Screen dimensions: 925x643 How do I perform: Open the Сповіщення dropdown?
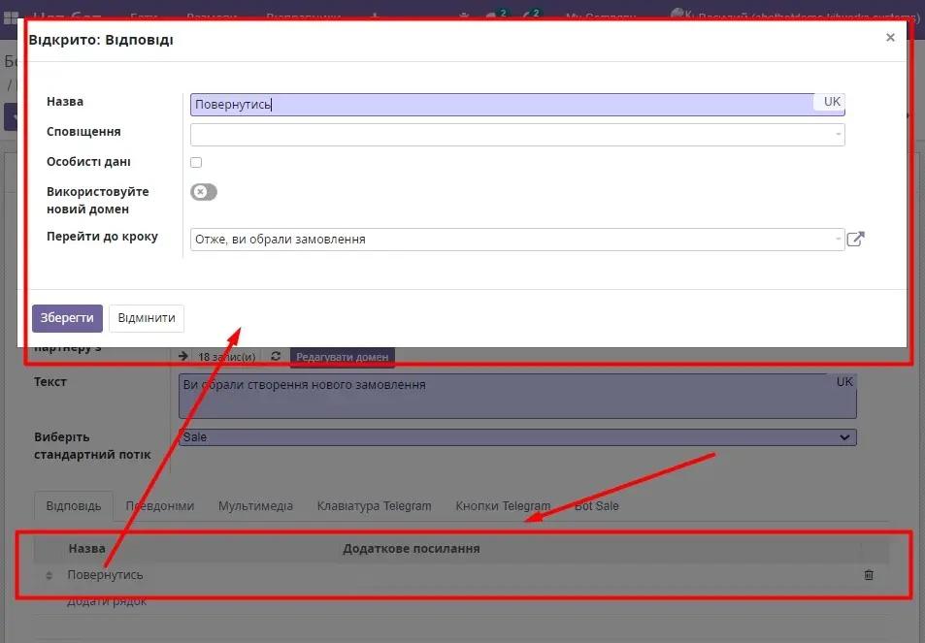(x=514, y=135)
